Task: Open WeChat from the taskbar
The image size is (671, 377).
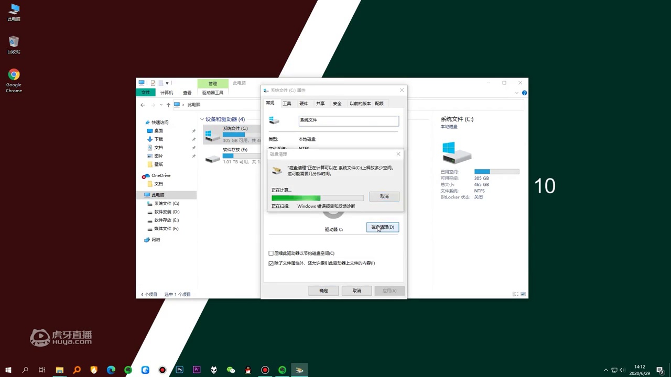Action: (x=231, y=370)
